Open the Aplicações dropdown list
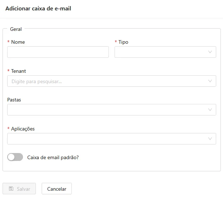223x200 pixels. (x=112, y=139)
